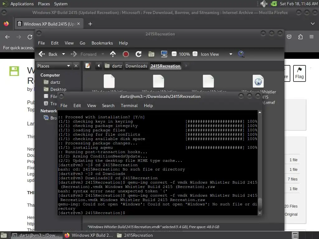This screenshot has width=319, height=239.
Task: Select the .vmxf file icon
Action: [258, 81]
